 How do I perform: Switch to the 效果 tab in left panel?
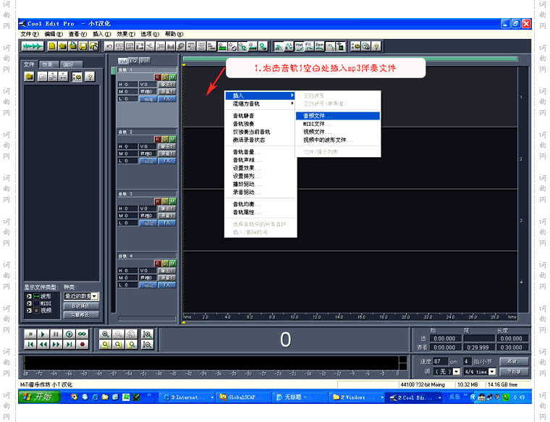click(x=48, y=64)
